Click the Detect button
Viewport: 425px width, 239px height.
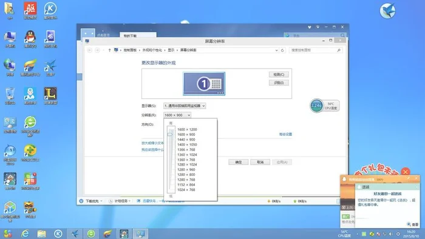point(279,75)
